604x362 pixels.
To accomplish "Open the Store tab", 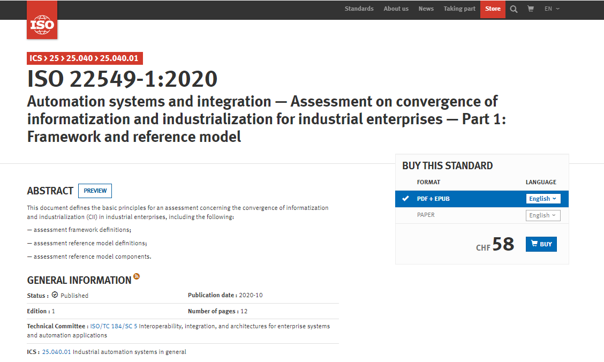I will (x=493, y=9).
